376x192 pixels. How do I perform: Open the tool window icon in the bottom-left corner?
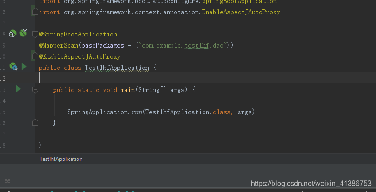[8, 181]
